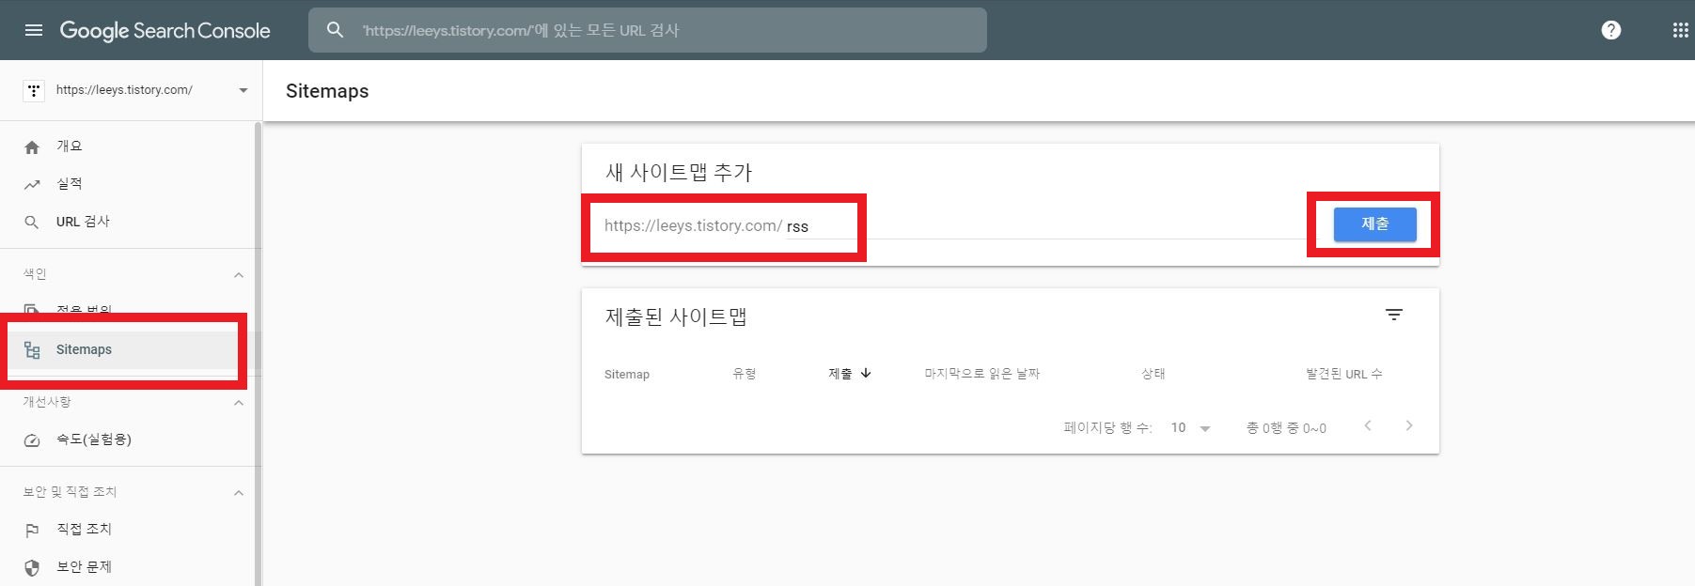Click the speedometer icon beside 속도
This screenshot has height=586, width=1695.
coord(32,440)
